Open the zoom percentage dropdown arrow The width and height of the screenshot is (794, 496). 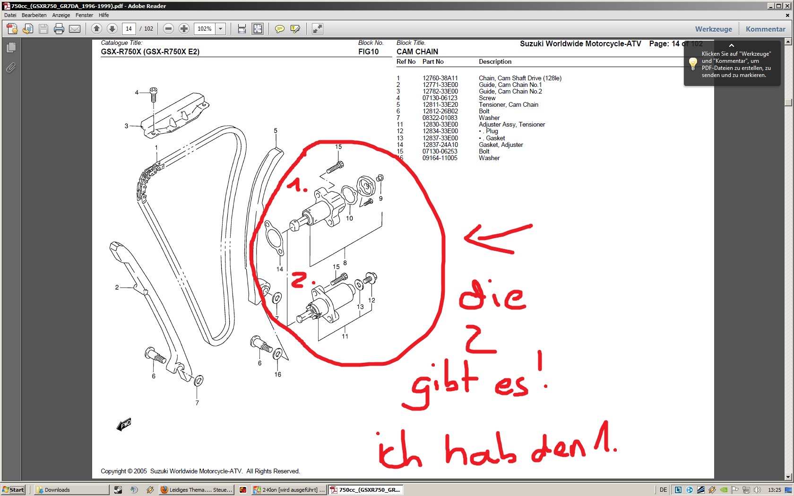220,29
